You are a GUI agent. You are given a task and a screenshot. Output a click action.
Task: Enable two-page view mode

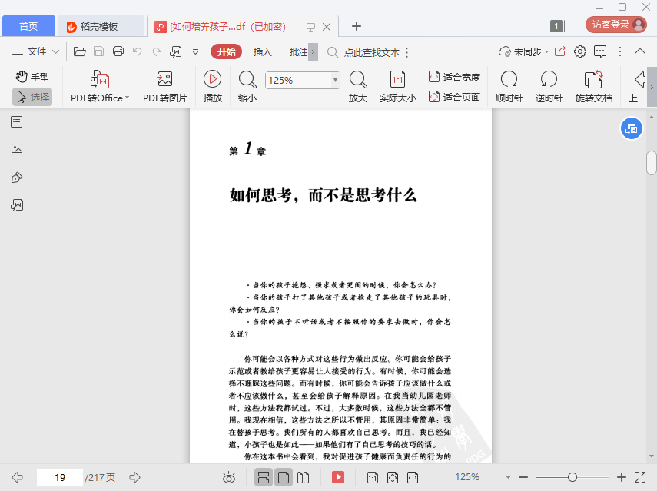[x=303, y=477]
